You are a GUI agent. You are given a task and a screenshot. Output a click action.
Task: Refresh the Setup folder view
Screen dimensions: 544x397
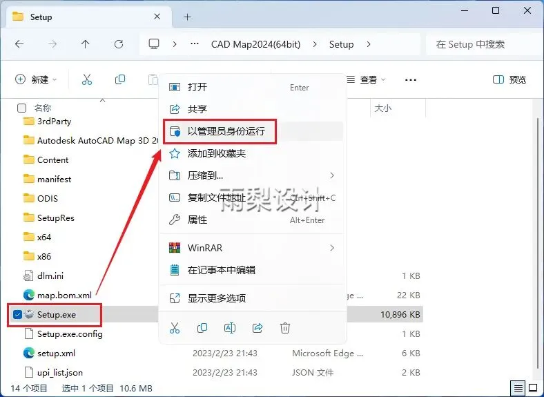[x=119, y=44]
